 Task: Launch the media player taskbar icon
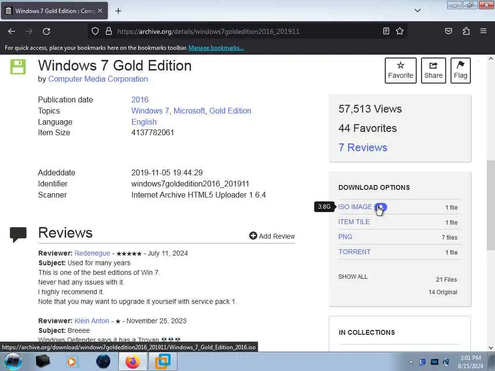72,361
